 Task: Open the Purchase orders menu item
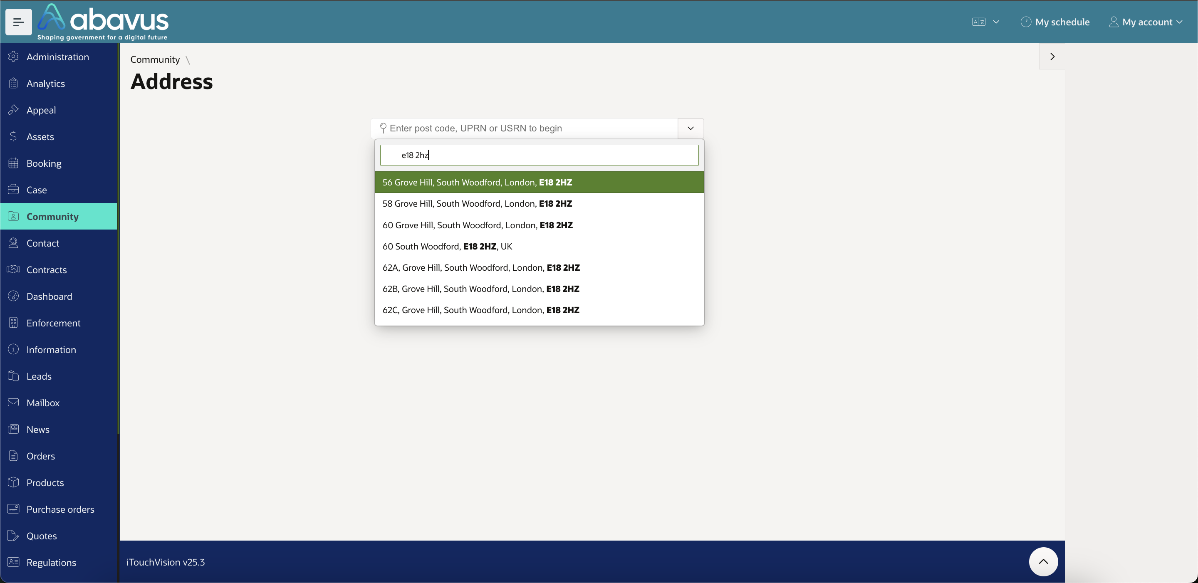click(59, 509)
